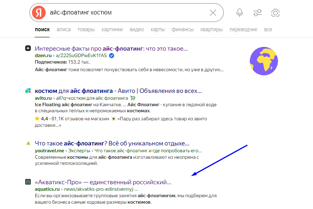Screen dimensions: 313x209
Task: Open 'Интересные факты про айс-флоатинг' result
Action: coord(111,48)
